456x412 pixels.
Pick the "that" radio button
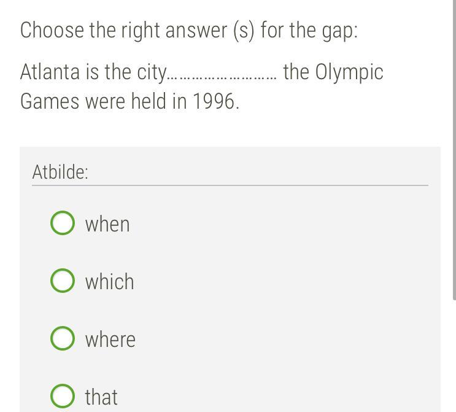(x=62, y=396)
